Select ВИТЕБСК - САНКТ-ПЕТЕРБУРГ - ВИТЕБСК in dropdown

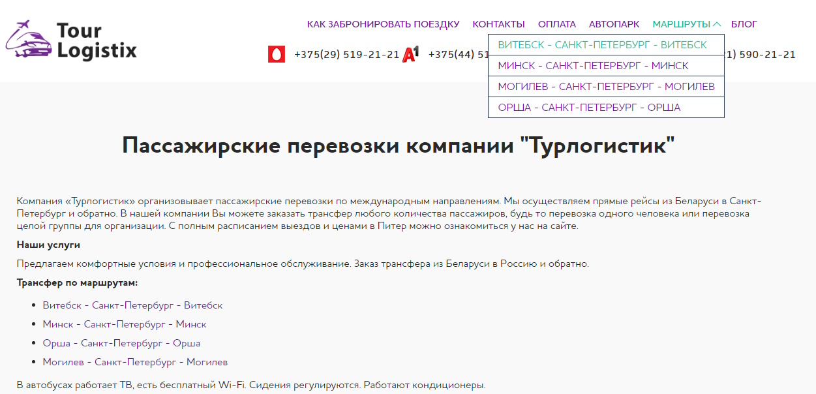[602, 45]
